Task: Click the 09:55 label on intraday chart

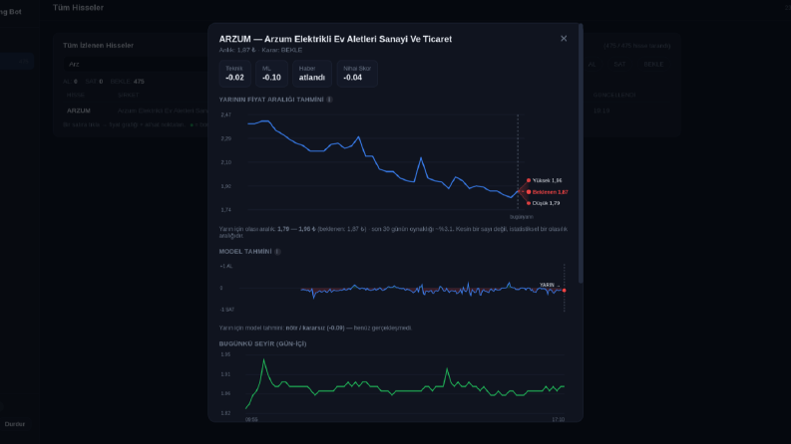Action: click(x=251, y=419)
